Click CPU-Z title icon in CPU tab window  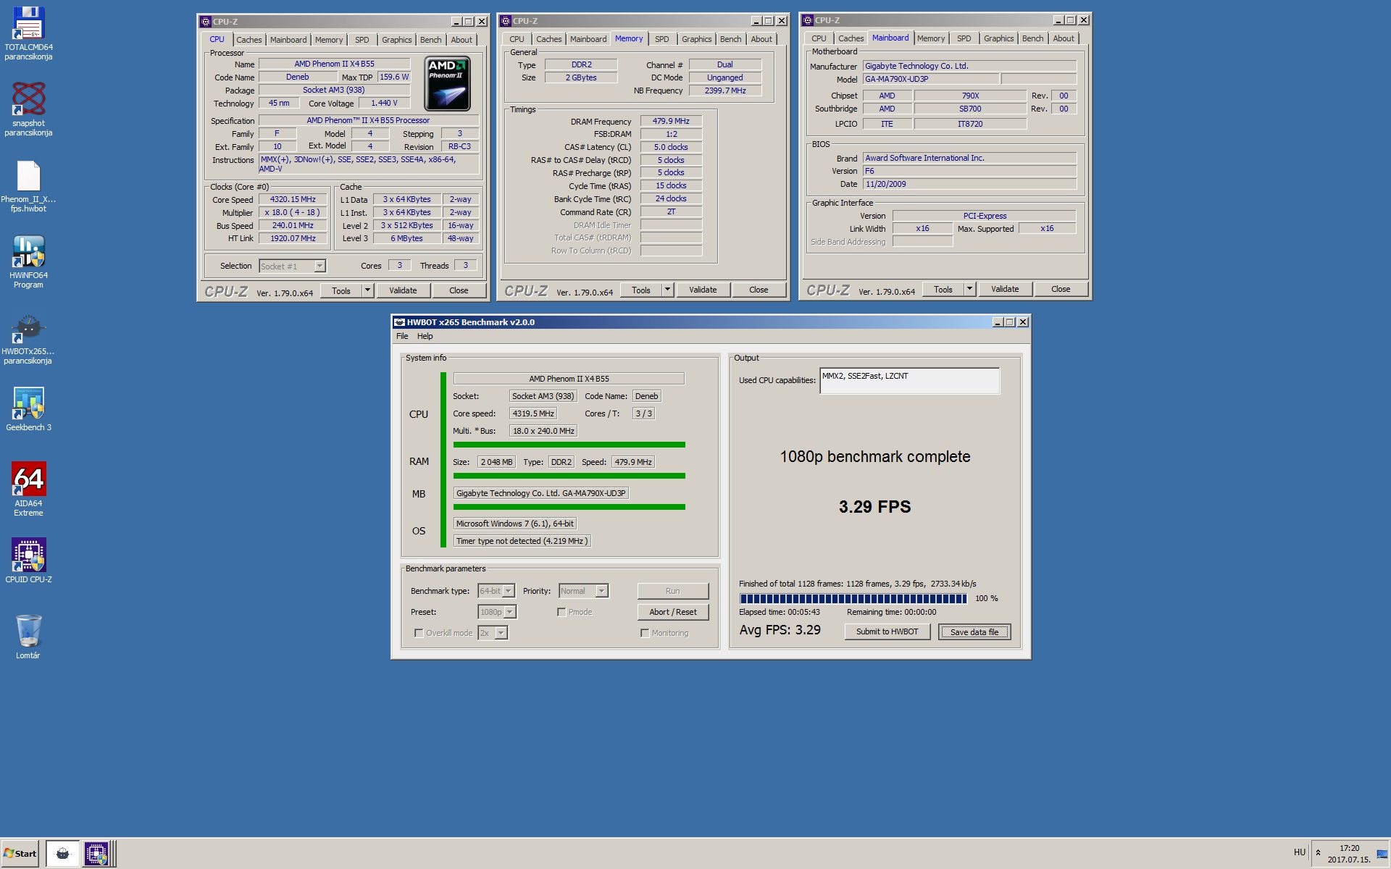206,22
